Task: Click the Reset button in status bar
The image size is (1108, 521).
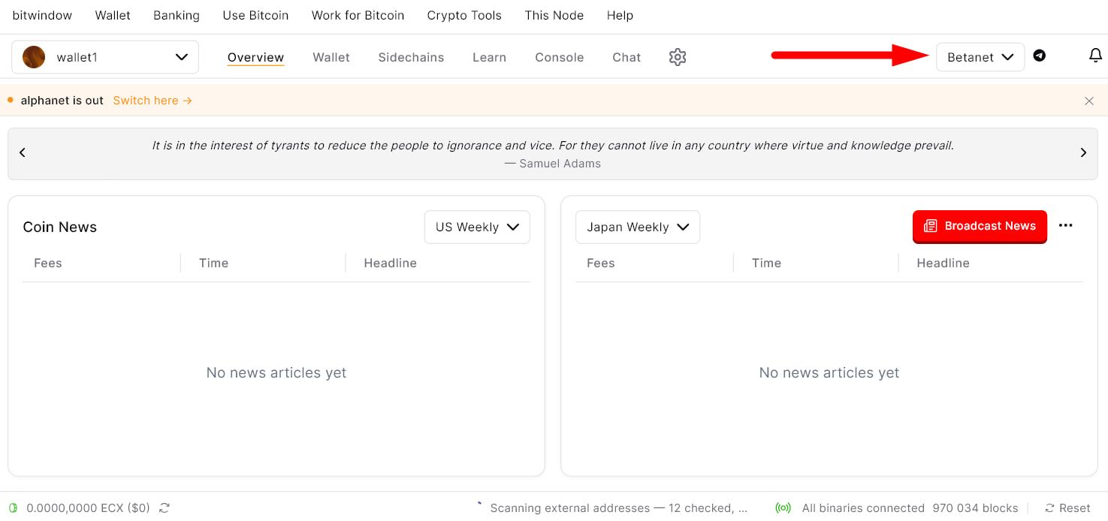Action: pyautogui.click(x=1067, y=508)
